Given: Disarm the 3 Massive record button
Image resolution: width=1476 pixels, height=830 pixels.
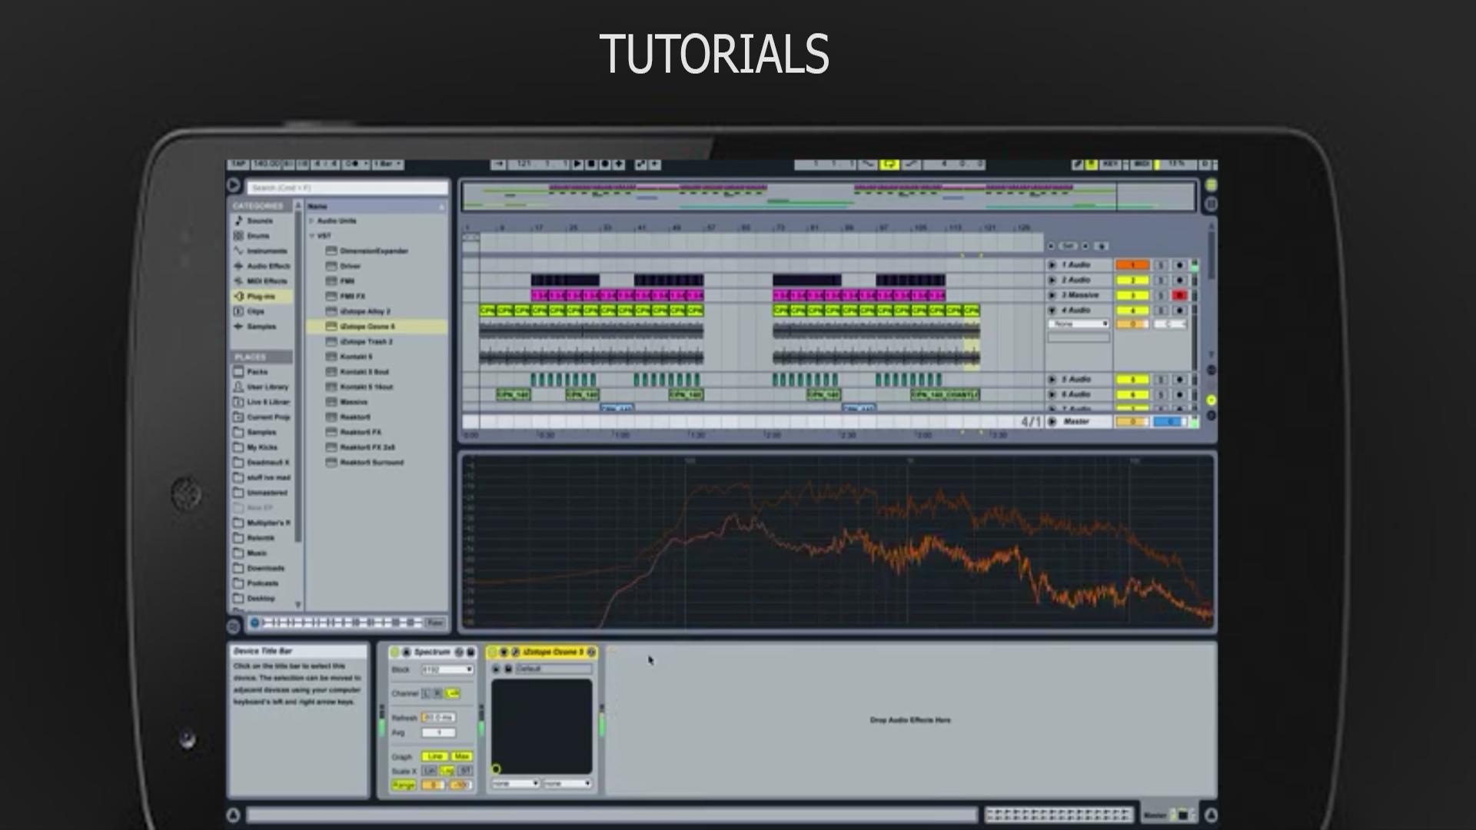Looking at the screenshot, I should 1179,295.
